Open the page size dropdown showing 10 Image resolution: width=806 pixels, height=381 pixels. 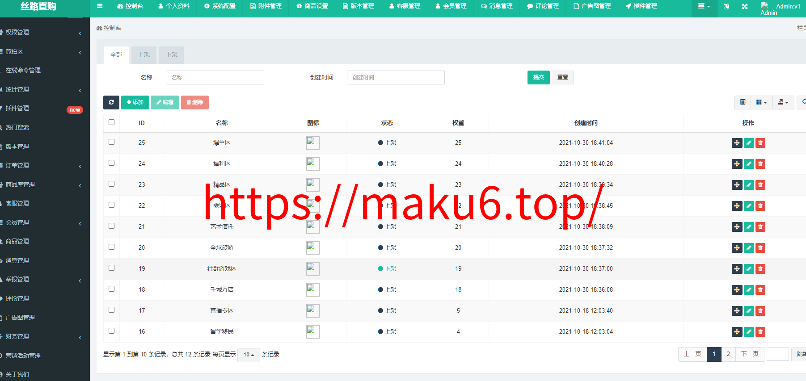click(x=249, y=355)
